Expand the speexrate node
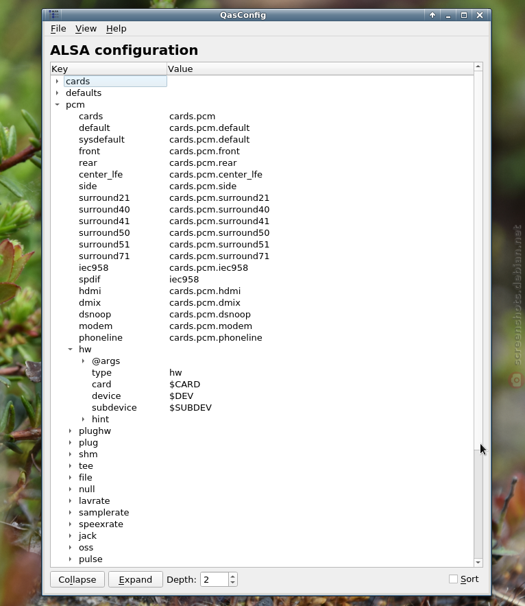The width and height of the screenshot is (525, 606). pos(70,524)
